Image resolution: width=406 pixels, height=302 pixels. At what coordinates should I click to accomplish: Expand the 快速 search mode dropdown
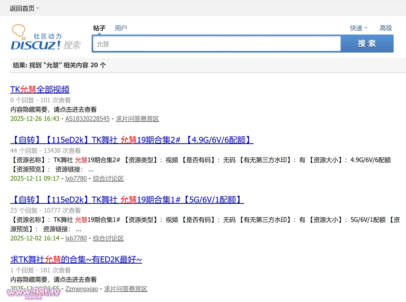pos(359,28)
